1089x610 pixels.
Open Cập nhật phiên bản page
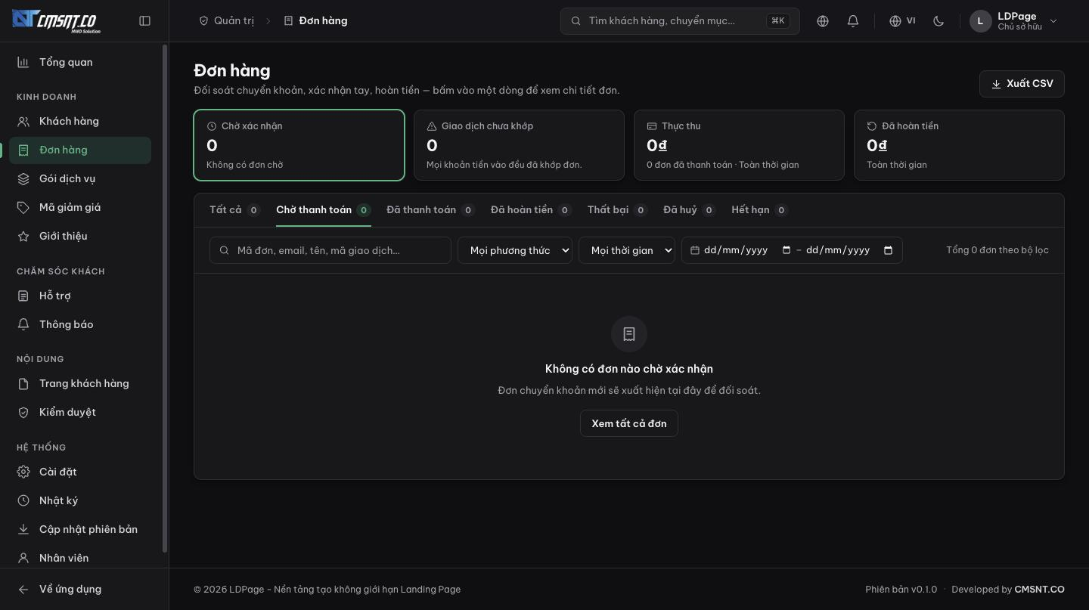click(80, 529)
